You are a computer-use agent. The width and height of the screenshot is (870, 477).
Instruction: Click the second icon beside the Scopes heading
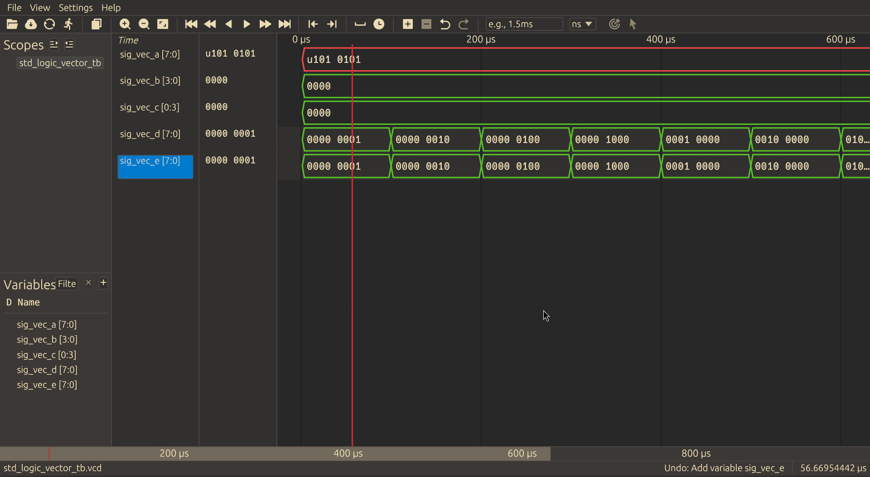point(69,44)
